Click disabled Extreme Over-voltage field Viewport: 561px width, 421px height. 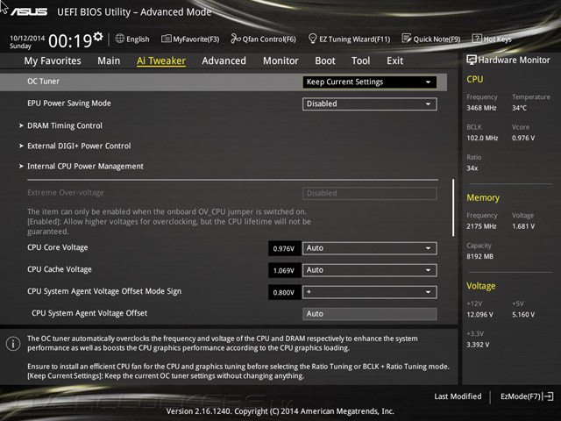point(370,193)
